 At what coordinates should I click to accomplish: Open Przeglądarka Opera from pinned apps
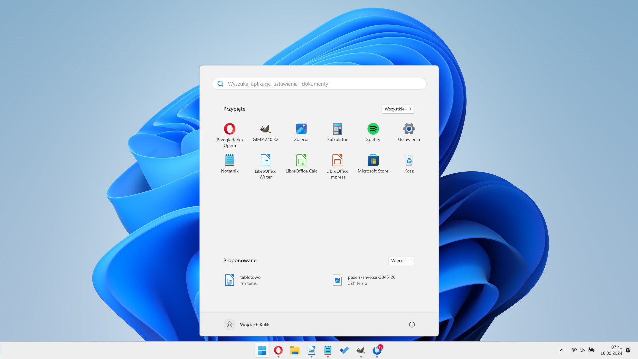point(230,135)
